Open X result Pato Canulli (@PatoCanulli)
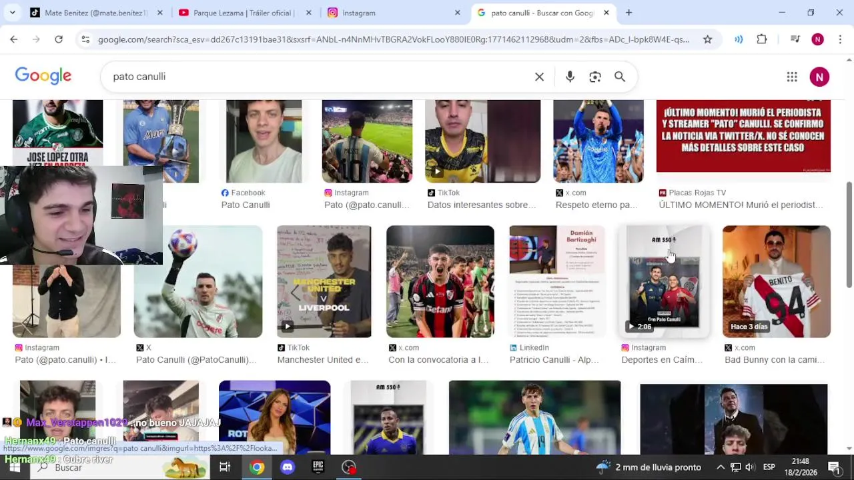854x480 pixels. click(196, 359)
